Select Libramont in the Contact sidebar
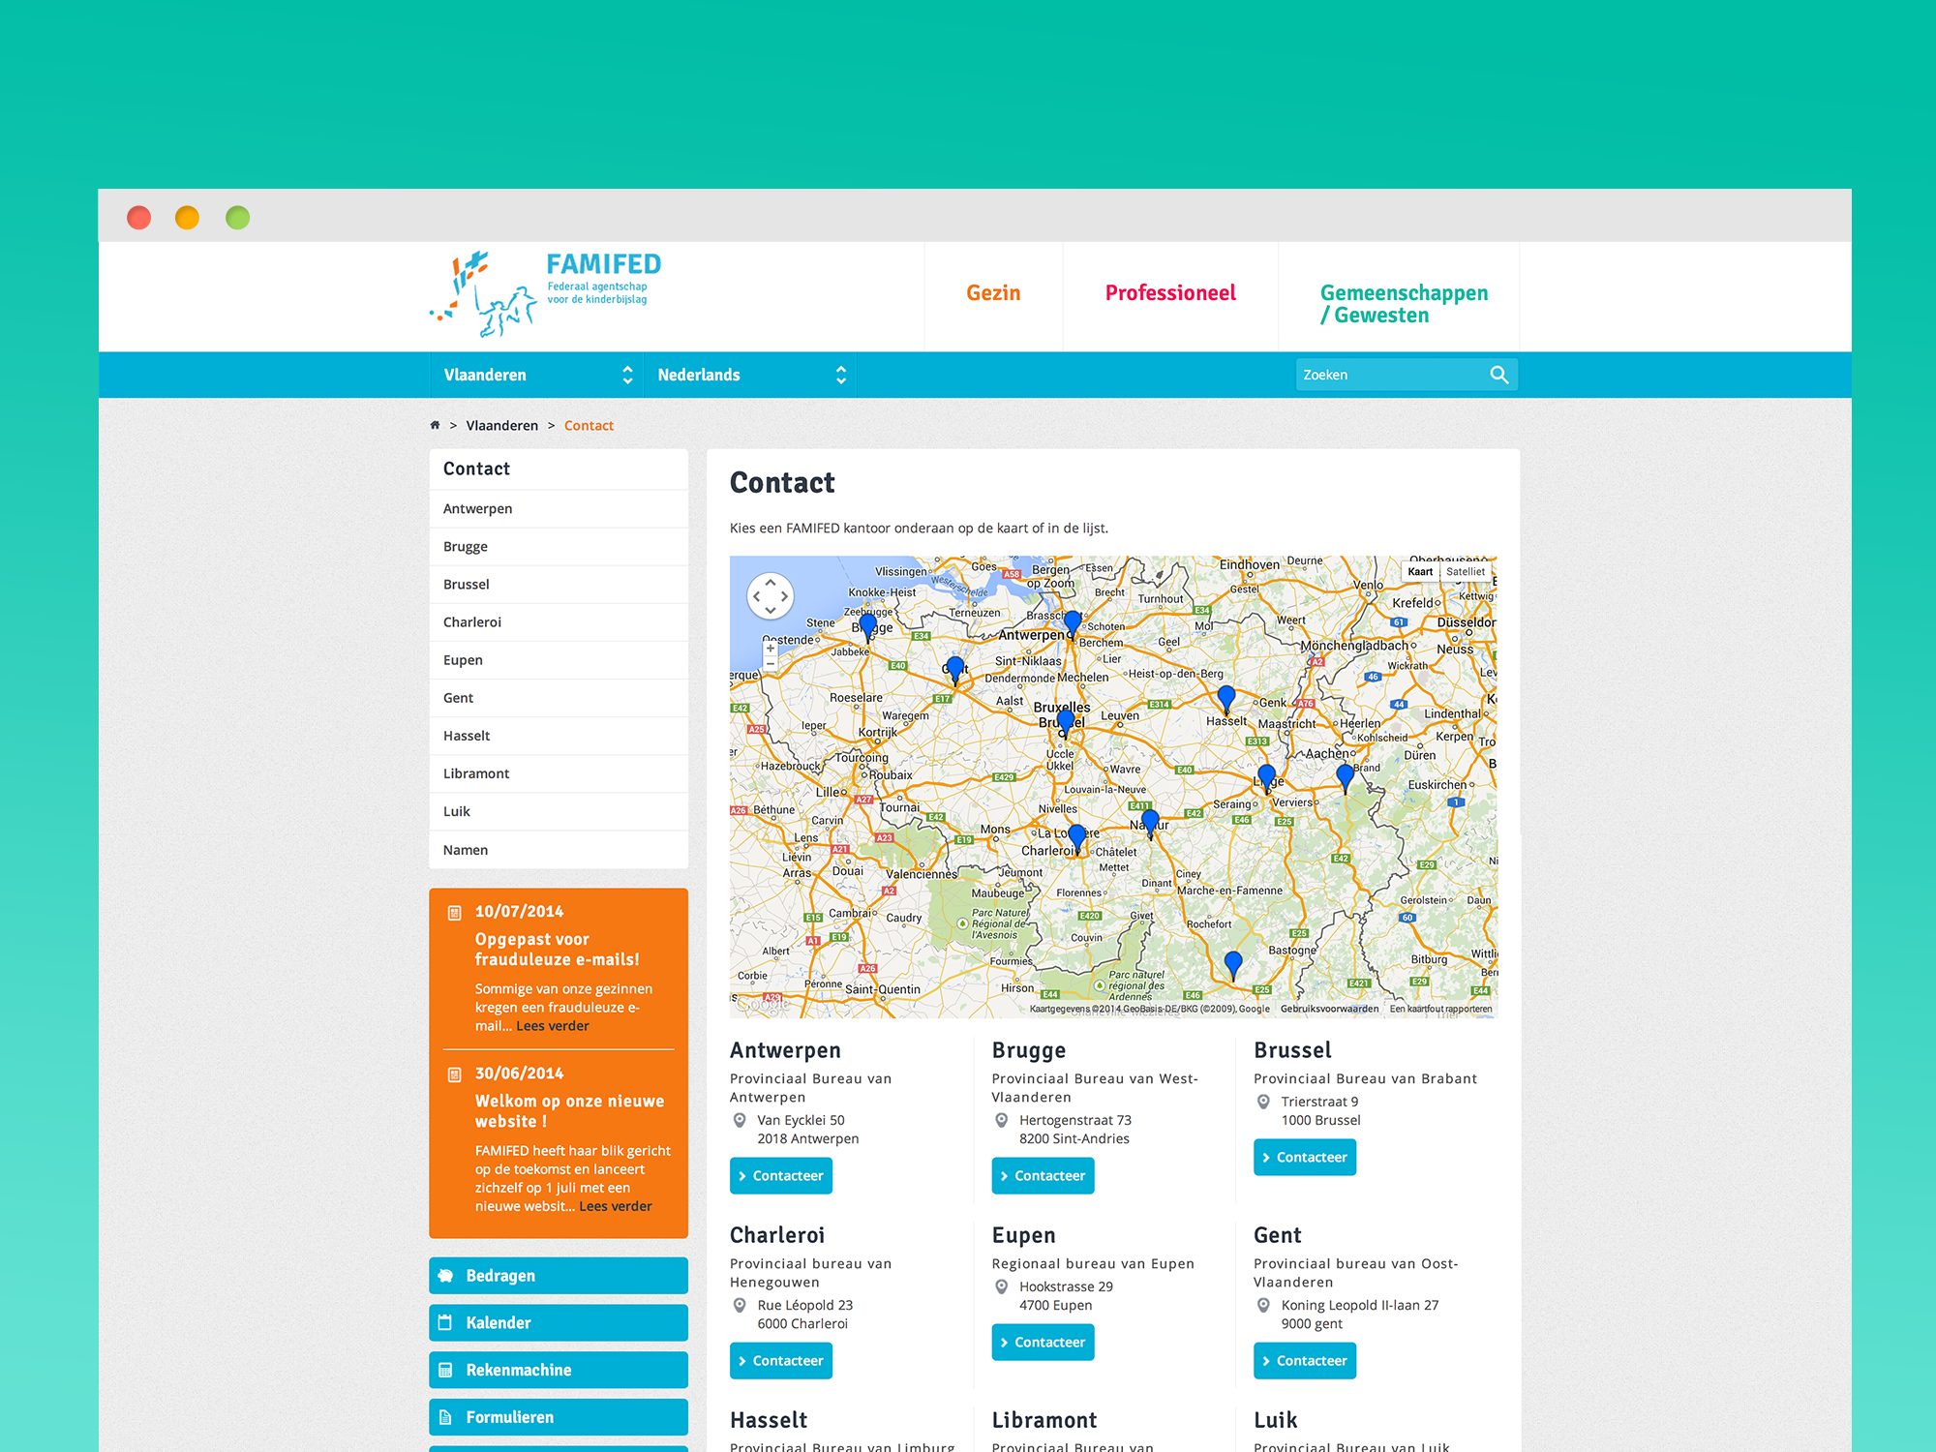 pos(559,773)
